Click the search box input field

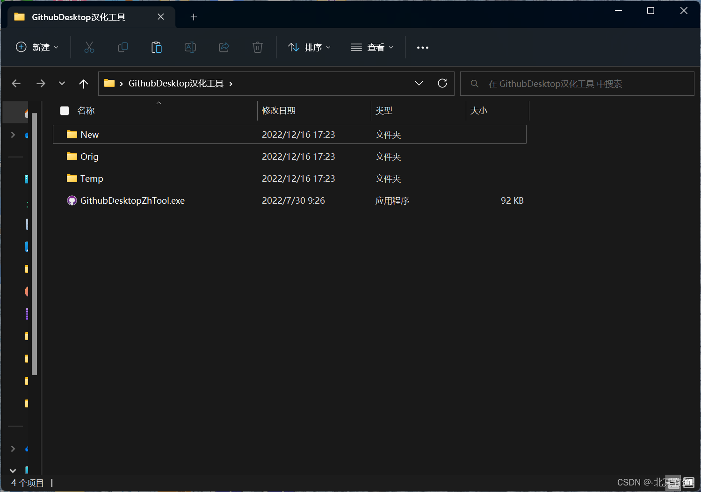tap(577, 84)
